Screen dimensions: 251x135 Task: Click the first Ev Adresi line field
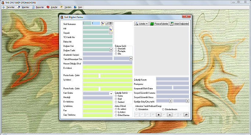(x=108, y=67)
